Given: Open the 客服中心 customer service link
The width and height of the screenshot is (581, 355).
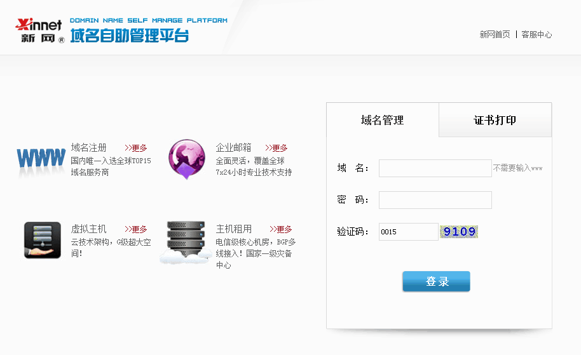Looking at the screenshot, I should pyautogui.click(x=537, y=35).
